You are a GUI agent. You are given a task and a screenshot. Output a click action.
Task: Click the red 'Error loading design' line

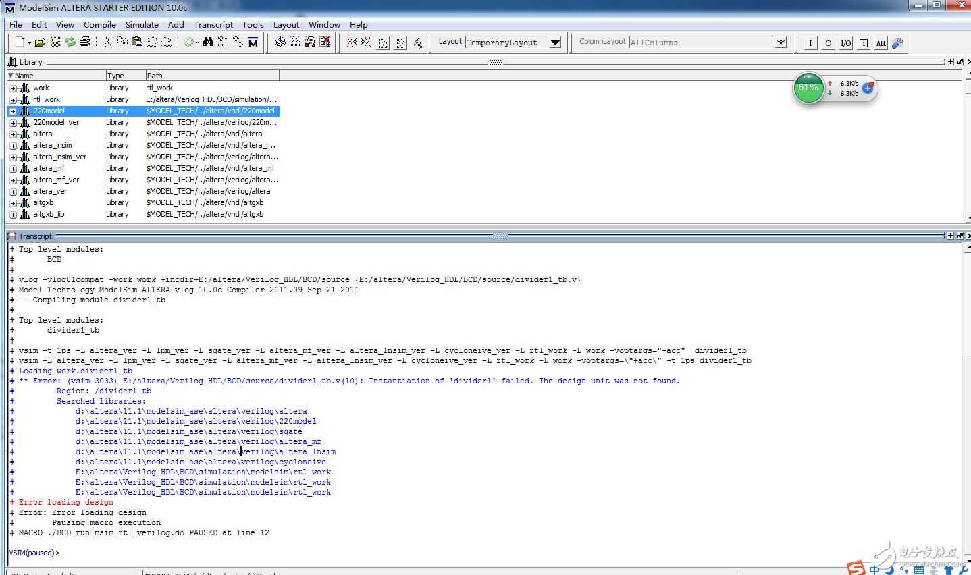61,502
